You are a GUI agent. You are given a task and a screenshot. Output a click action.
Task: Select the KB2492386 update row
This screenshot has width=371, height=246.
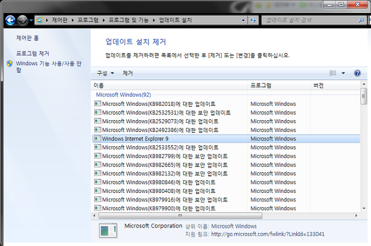click(226, 130)
